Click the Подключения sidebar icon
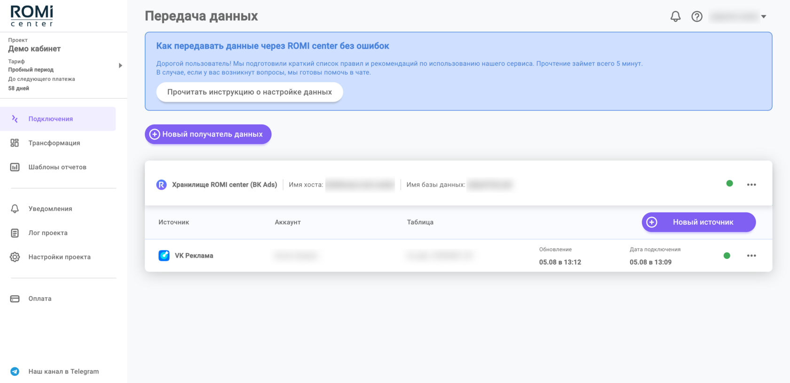The width and height of the screenshot is (790, 383). [x=15, y=119]
